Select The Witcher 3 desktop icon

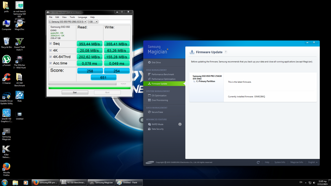coord(20,62)
